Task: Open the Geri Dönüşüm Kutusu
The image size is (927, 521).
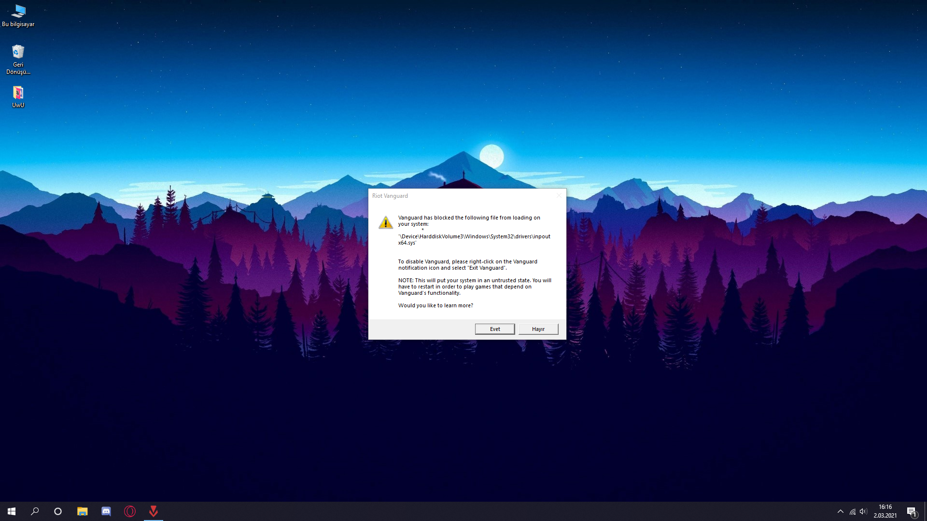Action: tap(18, 52)
